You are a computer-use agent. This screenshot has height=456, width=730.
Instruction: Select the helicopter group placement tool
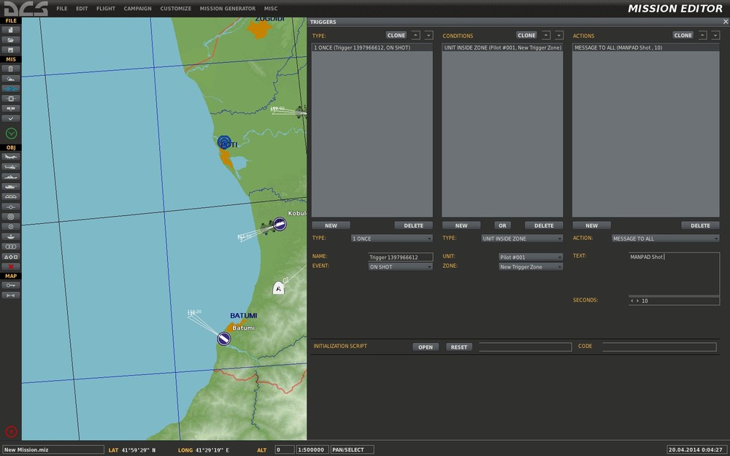pos(11,167)
